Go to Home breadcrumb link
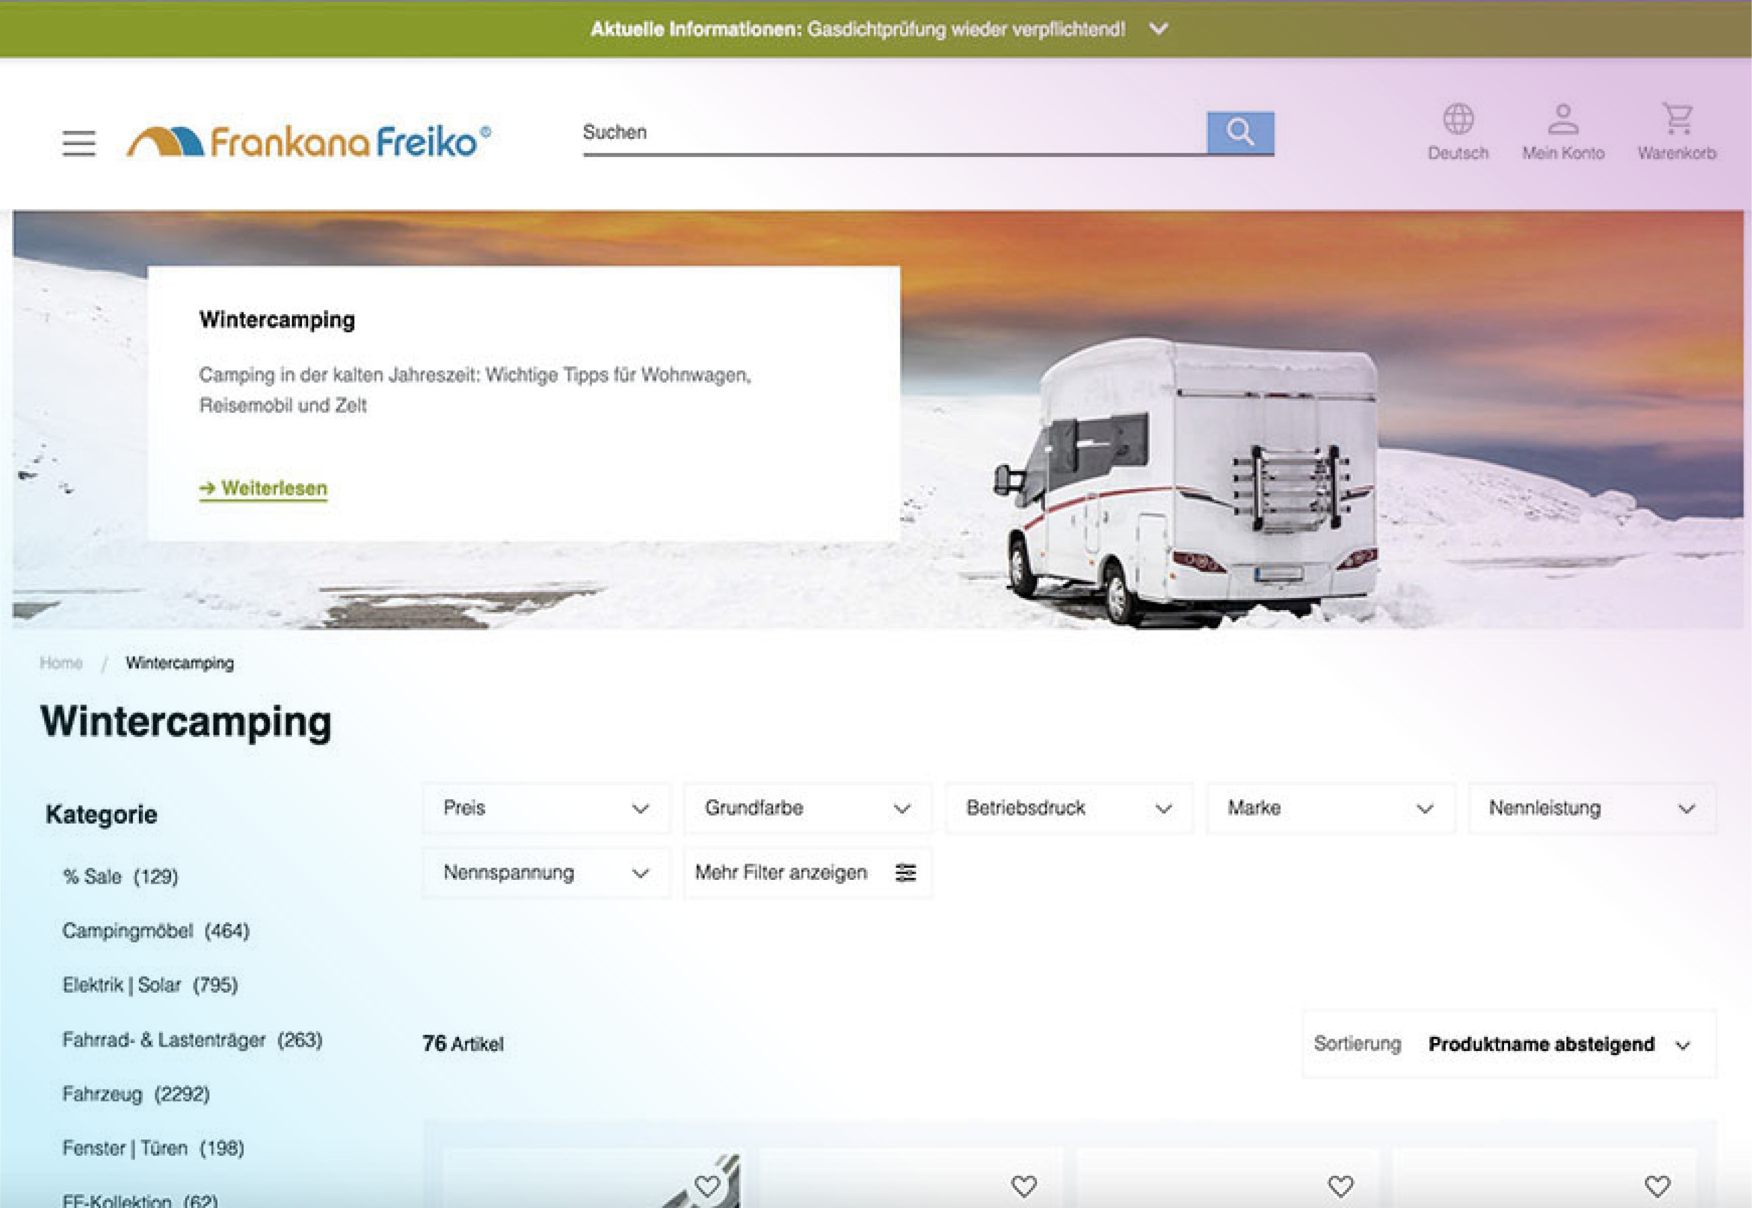 (x=61, y=663)
